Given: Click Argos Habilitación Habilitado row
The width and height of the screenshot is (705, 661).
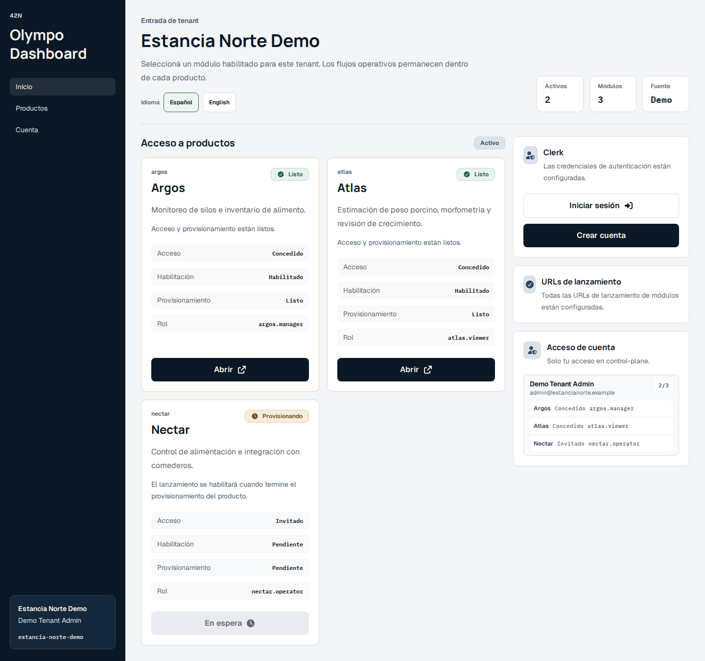Looking at the screenshot, I should pos(230,277).
